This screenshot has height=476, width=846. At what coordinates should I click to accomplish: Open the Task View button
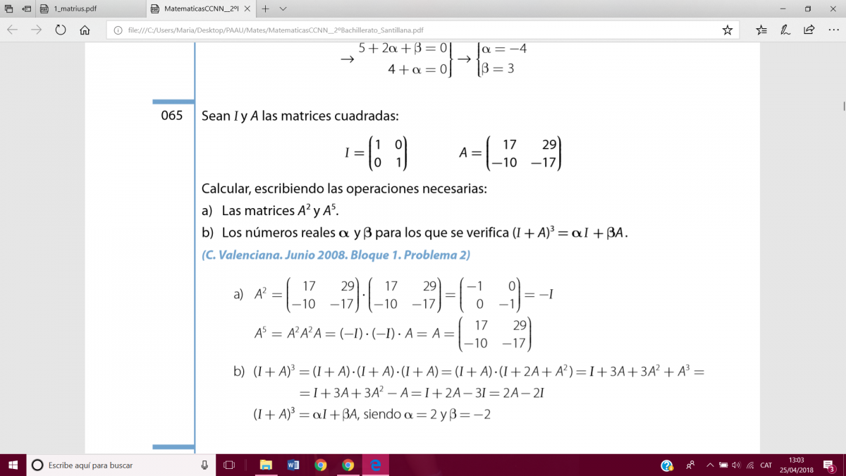click(x=229, y=465)
